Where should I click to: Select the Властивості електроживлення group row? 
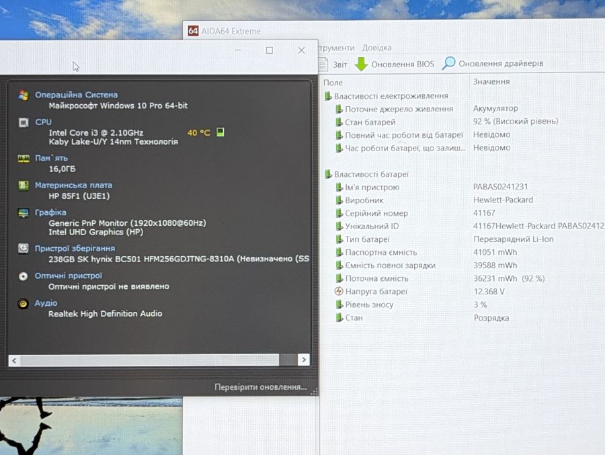[387, 96]
